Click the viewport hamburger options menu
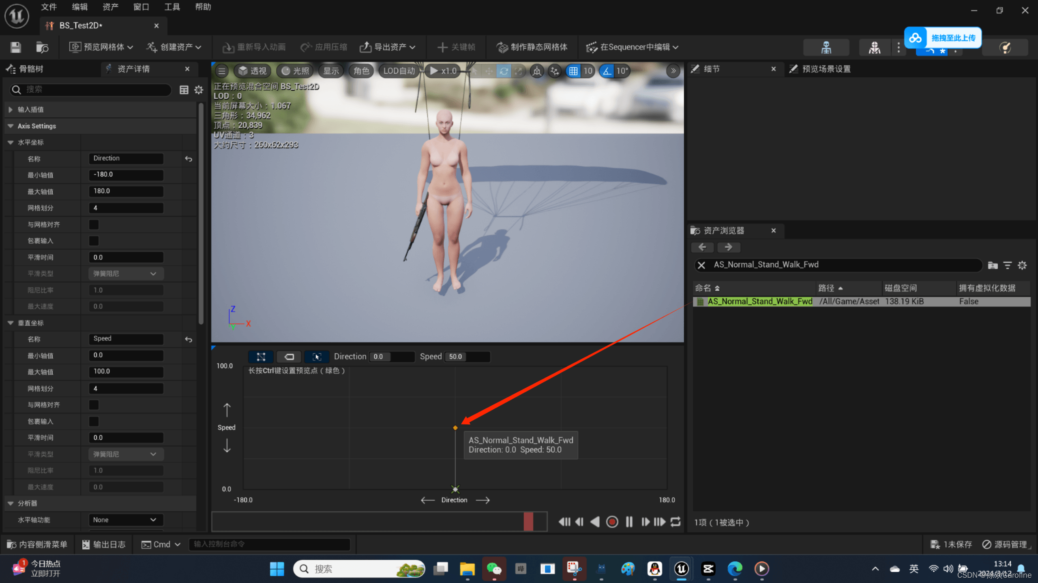 tap(222, 71)
